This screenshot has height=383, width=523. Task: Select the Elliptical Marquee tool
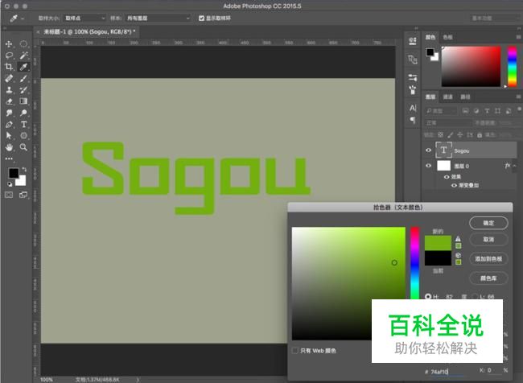pos(23,43)
